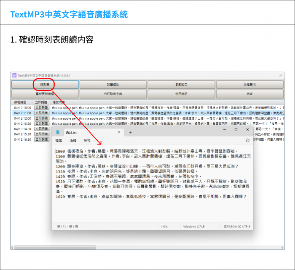Add a new Notepad tab with plus icon
The image size is (295, 270).
130,132
